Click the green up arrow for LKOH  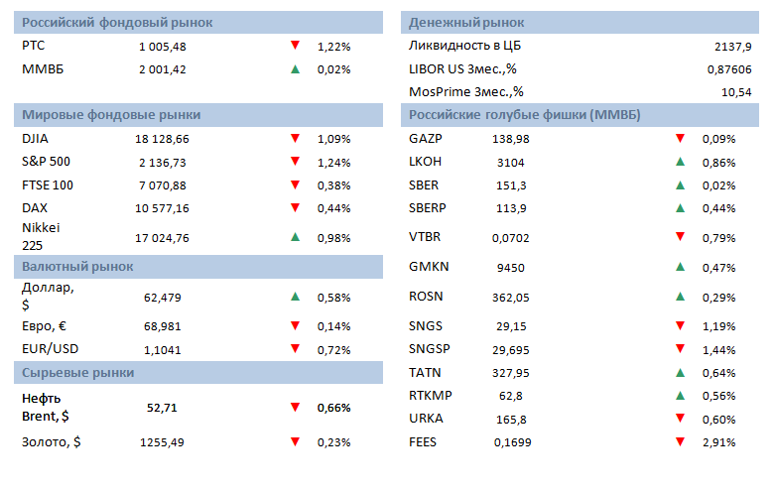(x=680, y=162)
